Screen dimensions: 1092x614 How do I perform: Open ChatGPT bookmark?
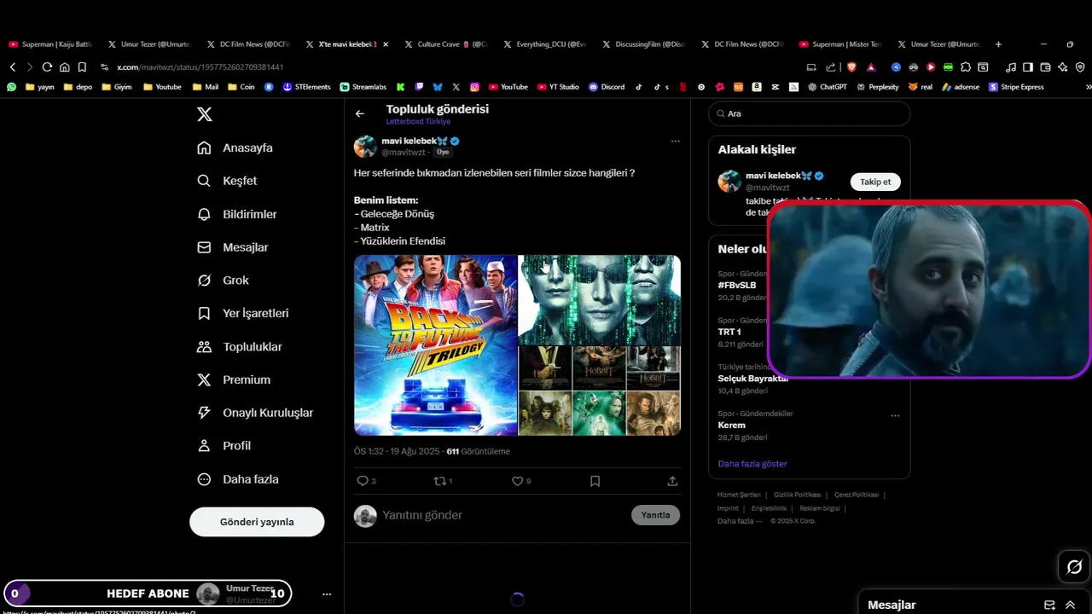pyautogui.click(x=827, y=87)
